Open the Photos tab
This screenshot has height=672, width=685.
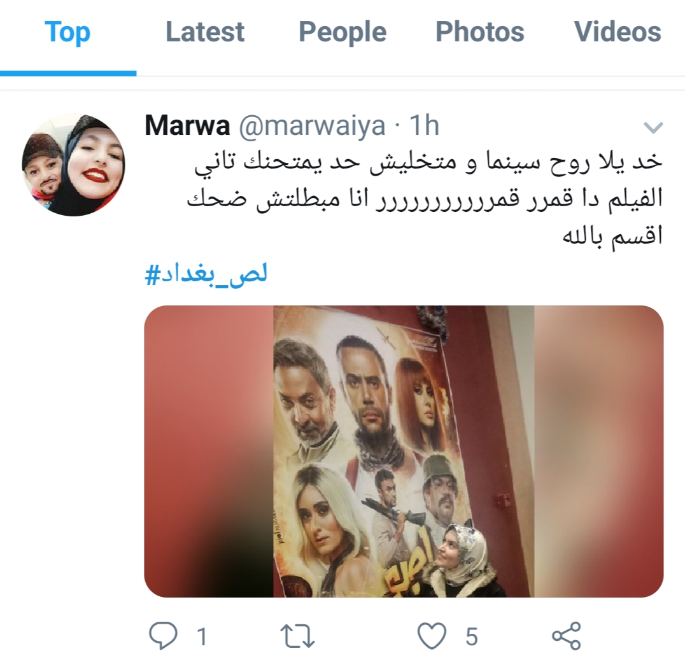479,32
